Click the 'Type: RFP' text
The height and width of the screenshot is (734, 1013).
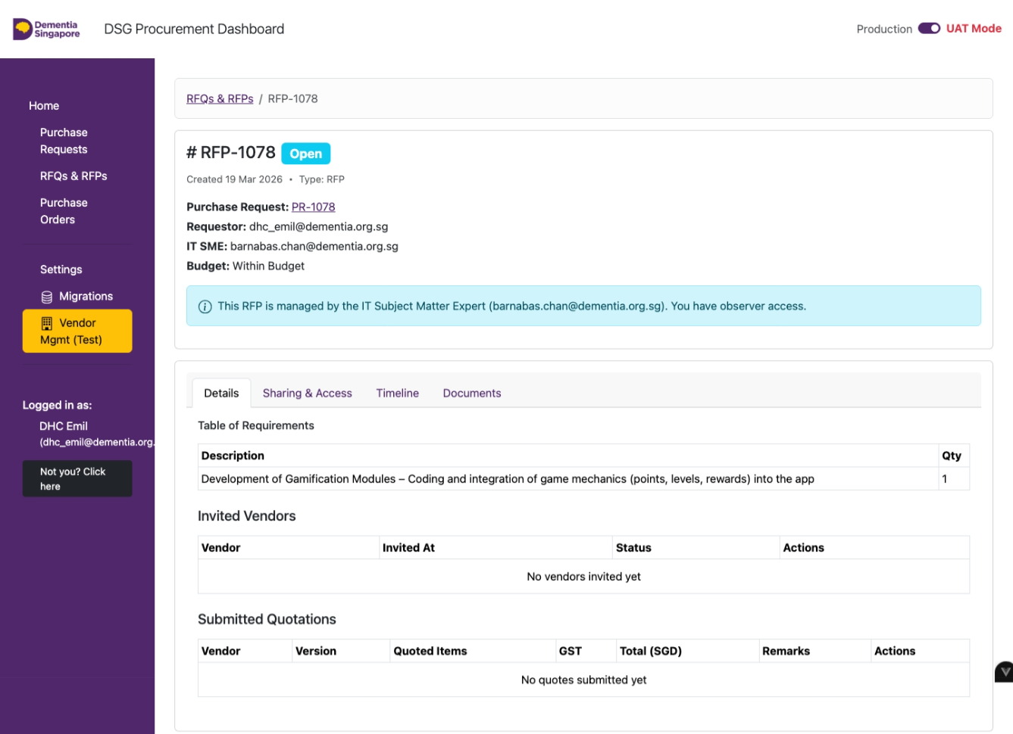[x=321, y=180]
